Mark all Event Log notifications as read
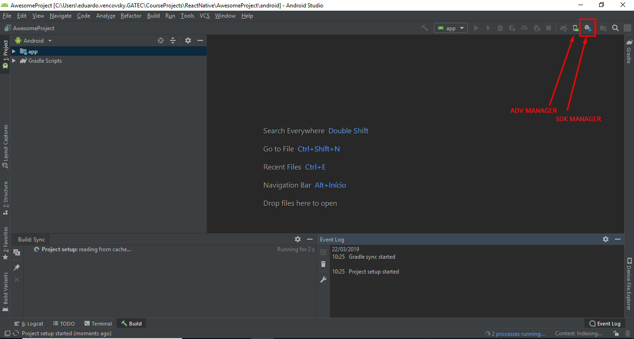The image size is (634, 339). pos(323,252)
